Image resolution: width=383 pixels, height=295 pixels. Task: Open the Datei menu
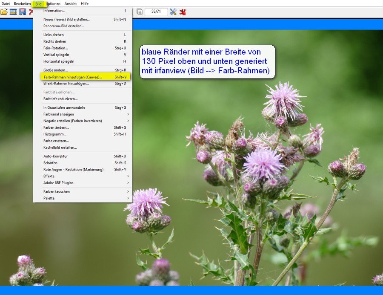(x=6, y=3)
